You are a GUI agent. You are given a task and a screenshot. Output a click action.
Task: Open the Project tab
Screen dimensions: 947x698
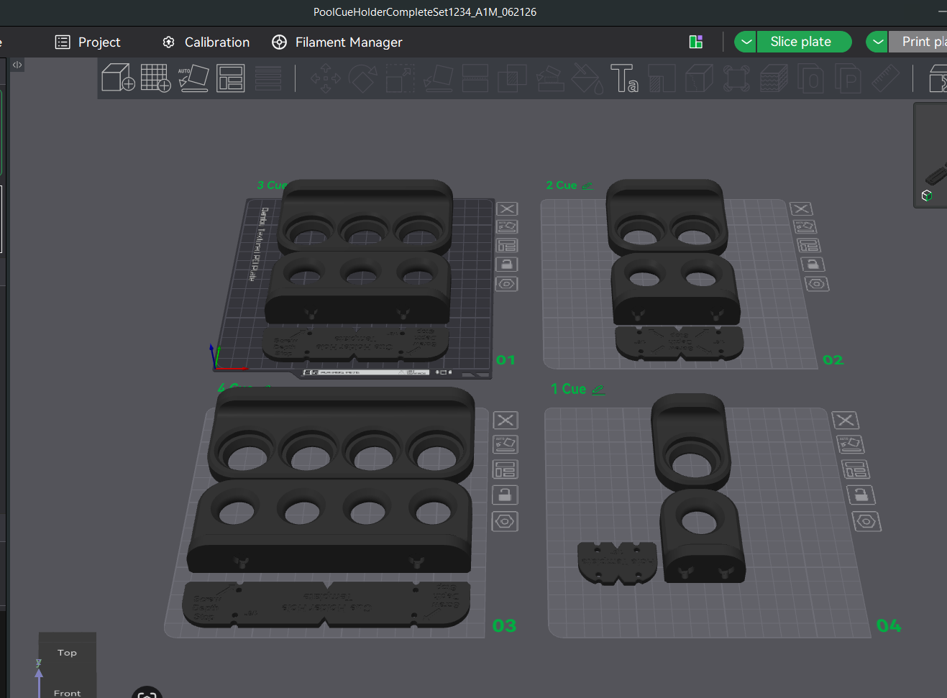[88, 42]
